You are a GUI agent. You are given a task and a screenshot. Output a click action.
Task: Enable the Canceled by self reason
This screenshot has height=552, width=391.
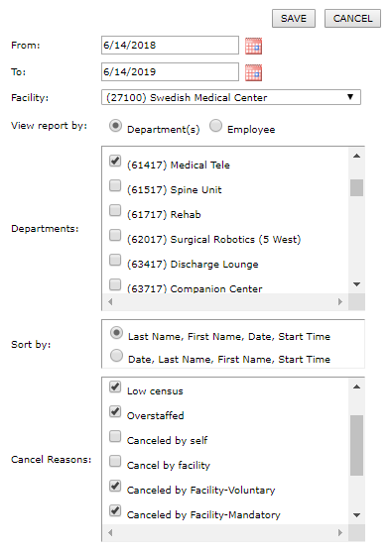(x=115, y=436)
